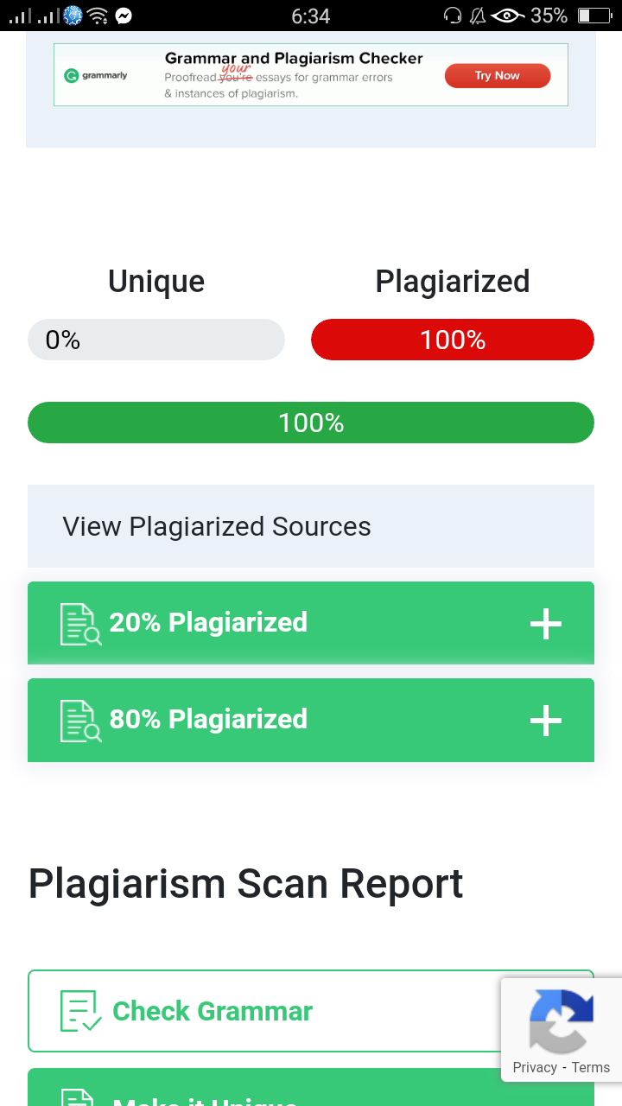This screenshot has width=622, height=1106.
Task: Click the document icon on 80% Plagiarized row
Action: 81,721
